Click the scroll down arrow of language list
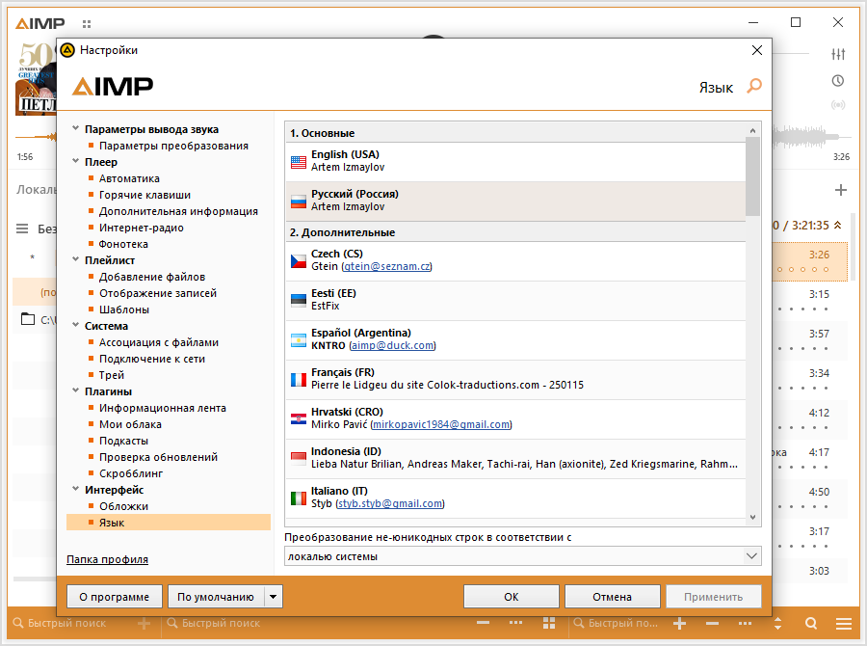Viewport: 867px width, 646px height. tap(752, 517)
